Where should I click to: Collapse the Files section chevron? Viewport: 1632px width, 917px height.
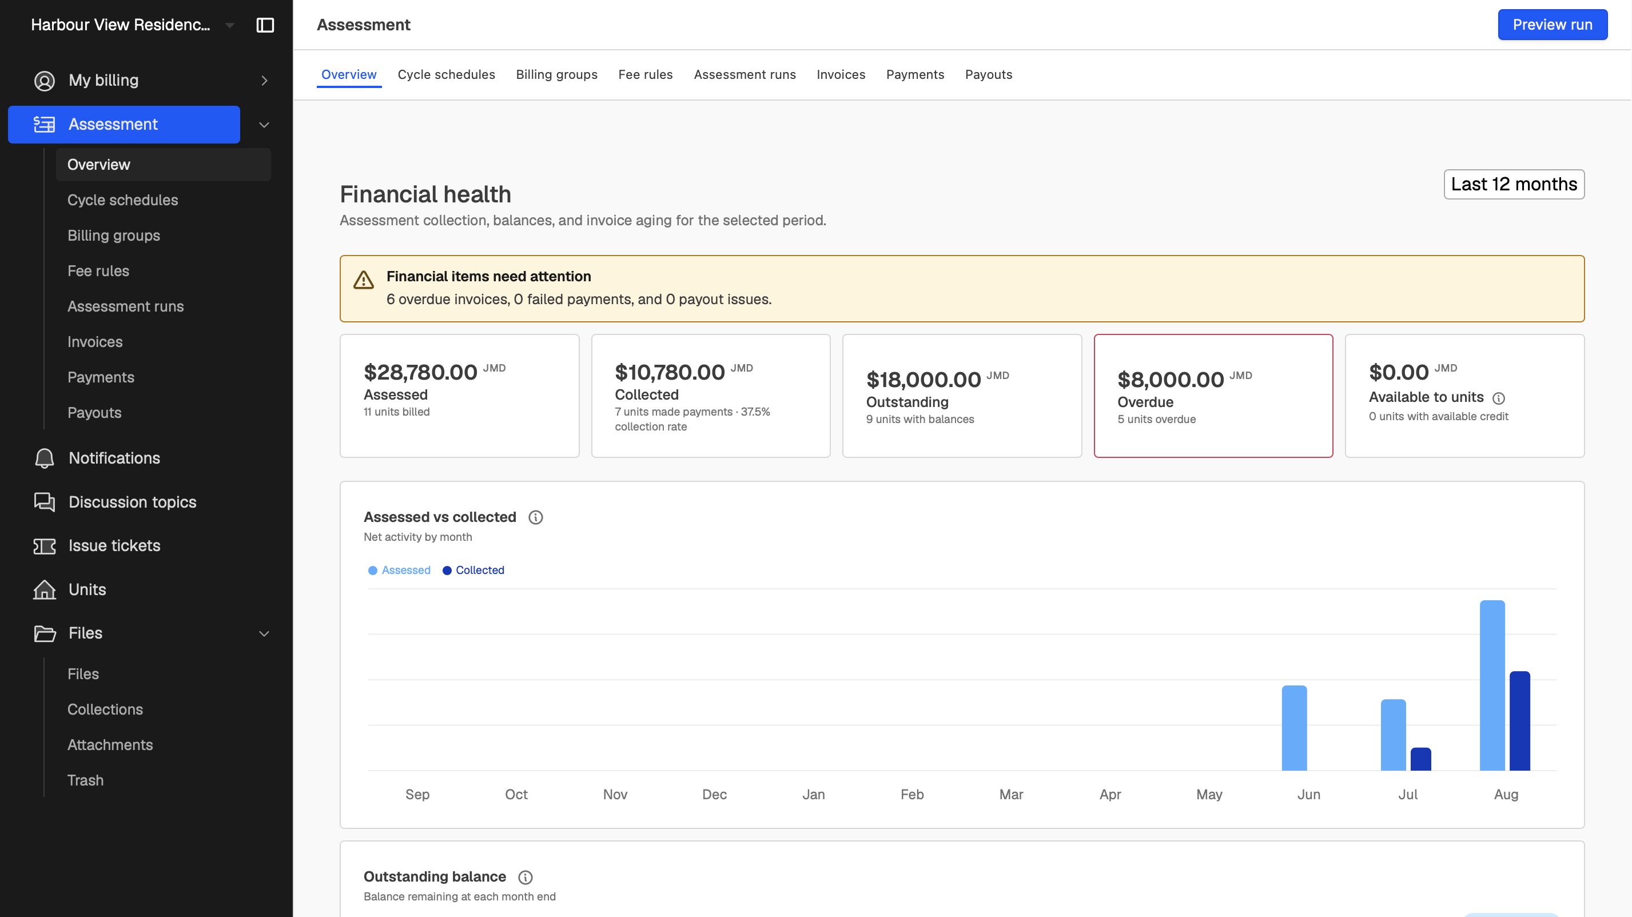point(264,633)
